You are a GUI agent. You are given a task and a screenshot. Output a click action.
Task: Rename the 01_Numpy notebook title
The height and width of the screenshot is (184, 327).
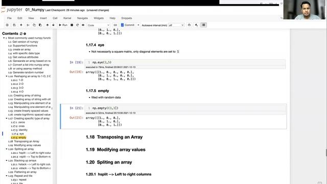pyautogui.click(x=35, y=10)
